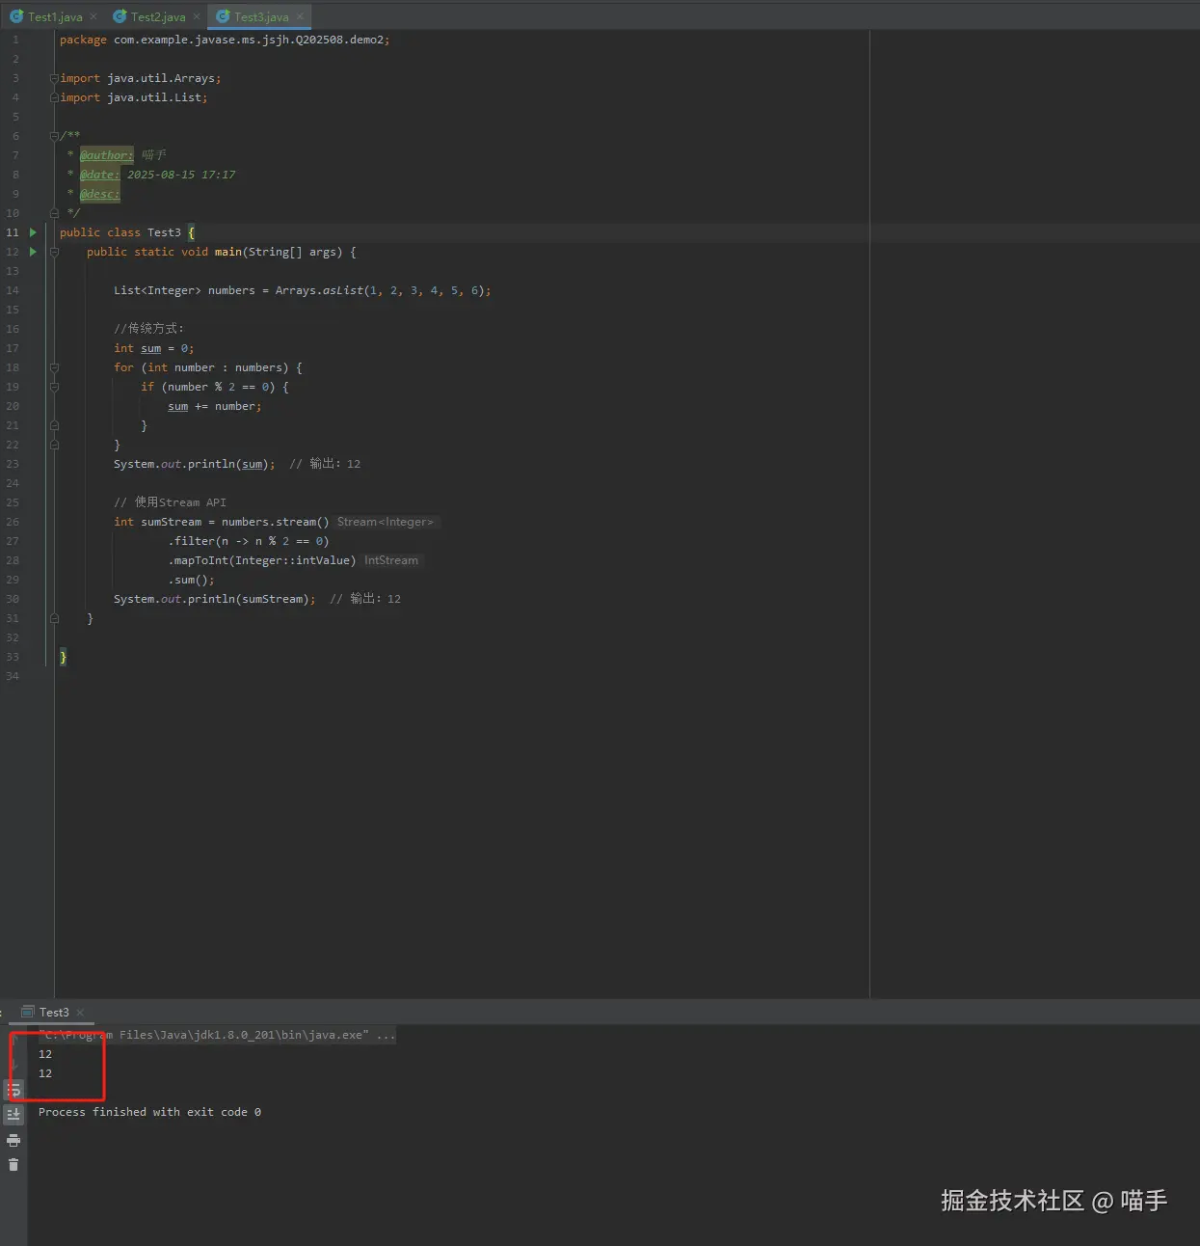Collapse the import block at line 3
1200x1246 pixels.
[54, 78]
